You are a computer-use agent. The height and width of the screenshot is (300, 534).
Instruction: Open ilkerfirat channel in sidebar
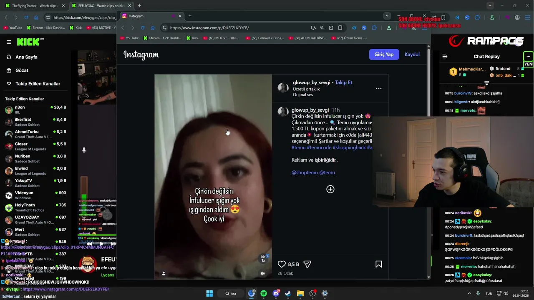pyautogui.click(x=35, y=122)
